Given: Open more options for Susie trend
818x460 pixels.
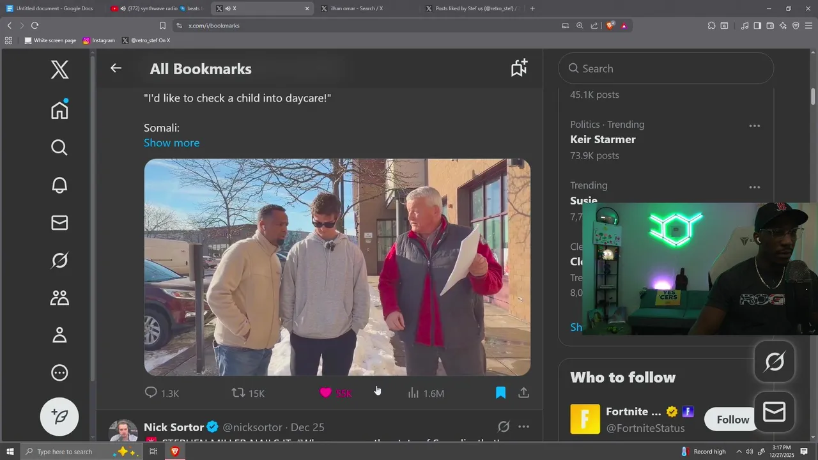Looking at the screenshot, I should click(755, 187).
